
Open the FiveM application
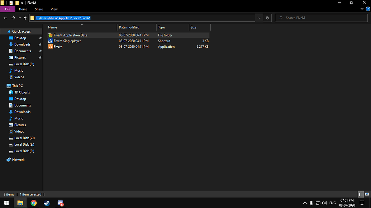tap(57, 46)
